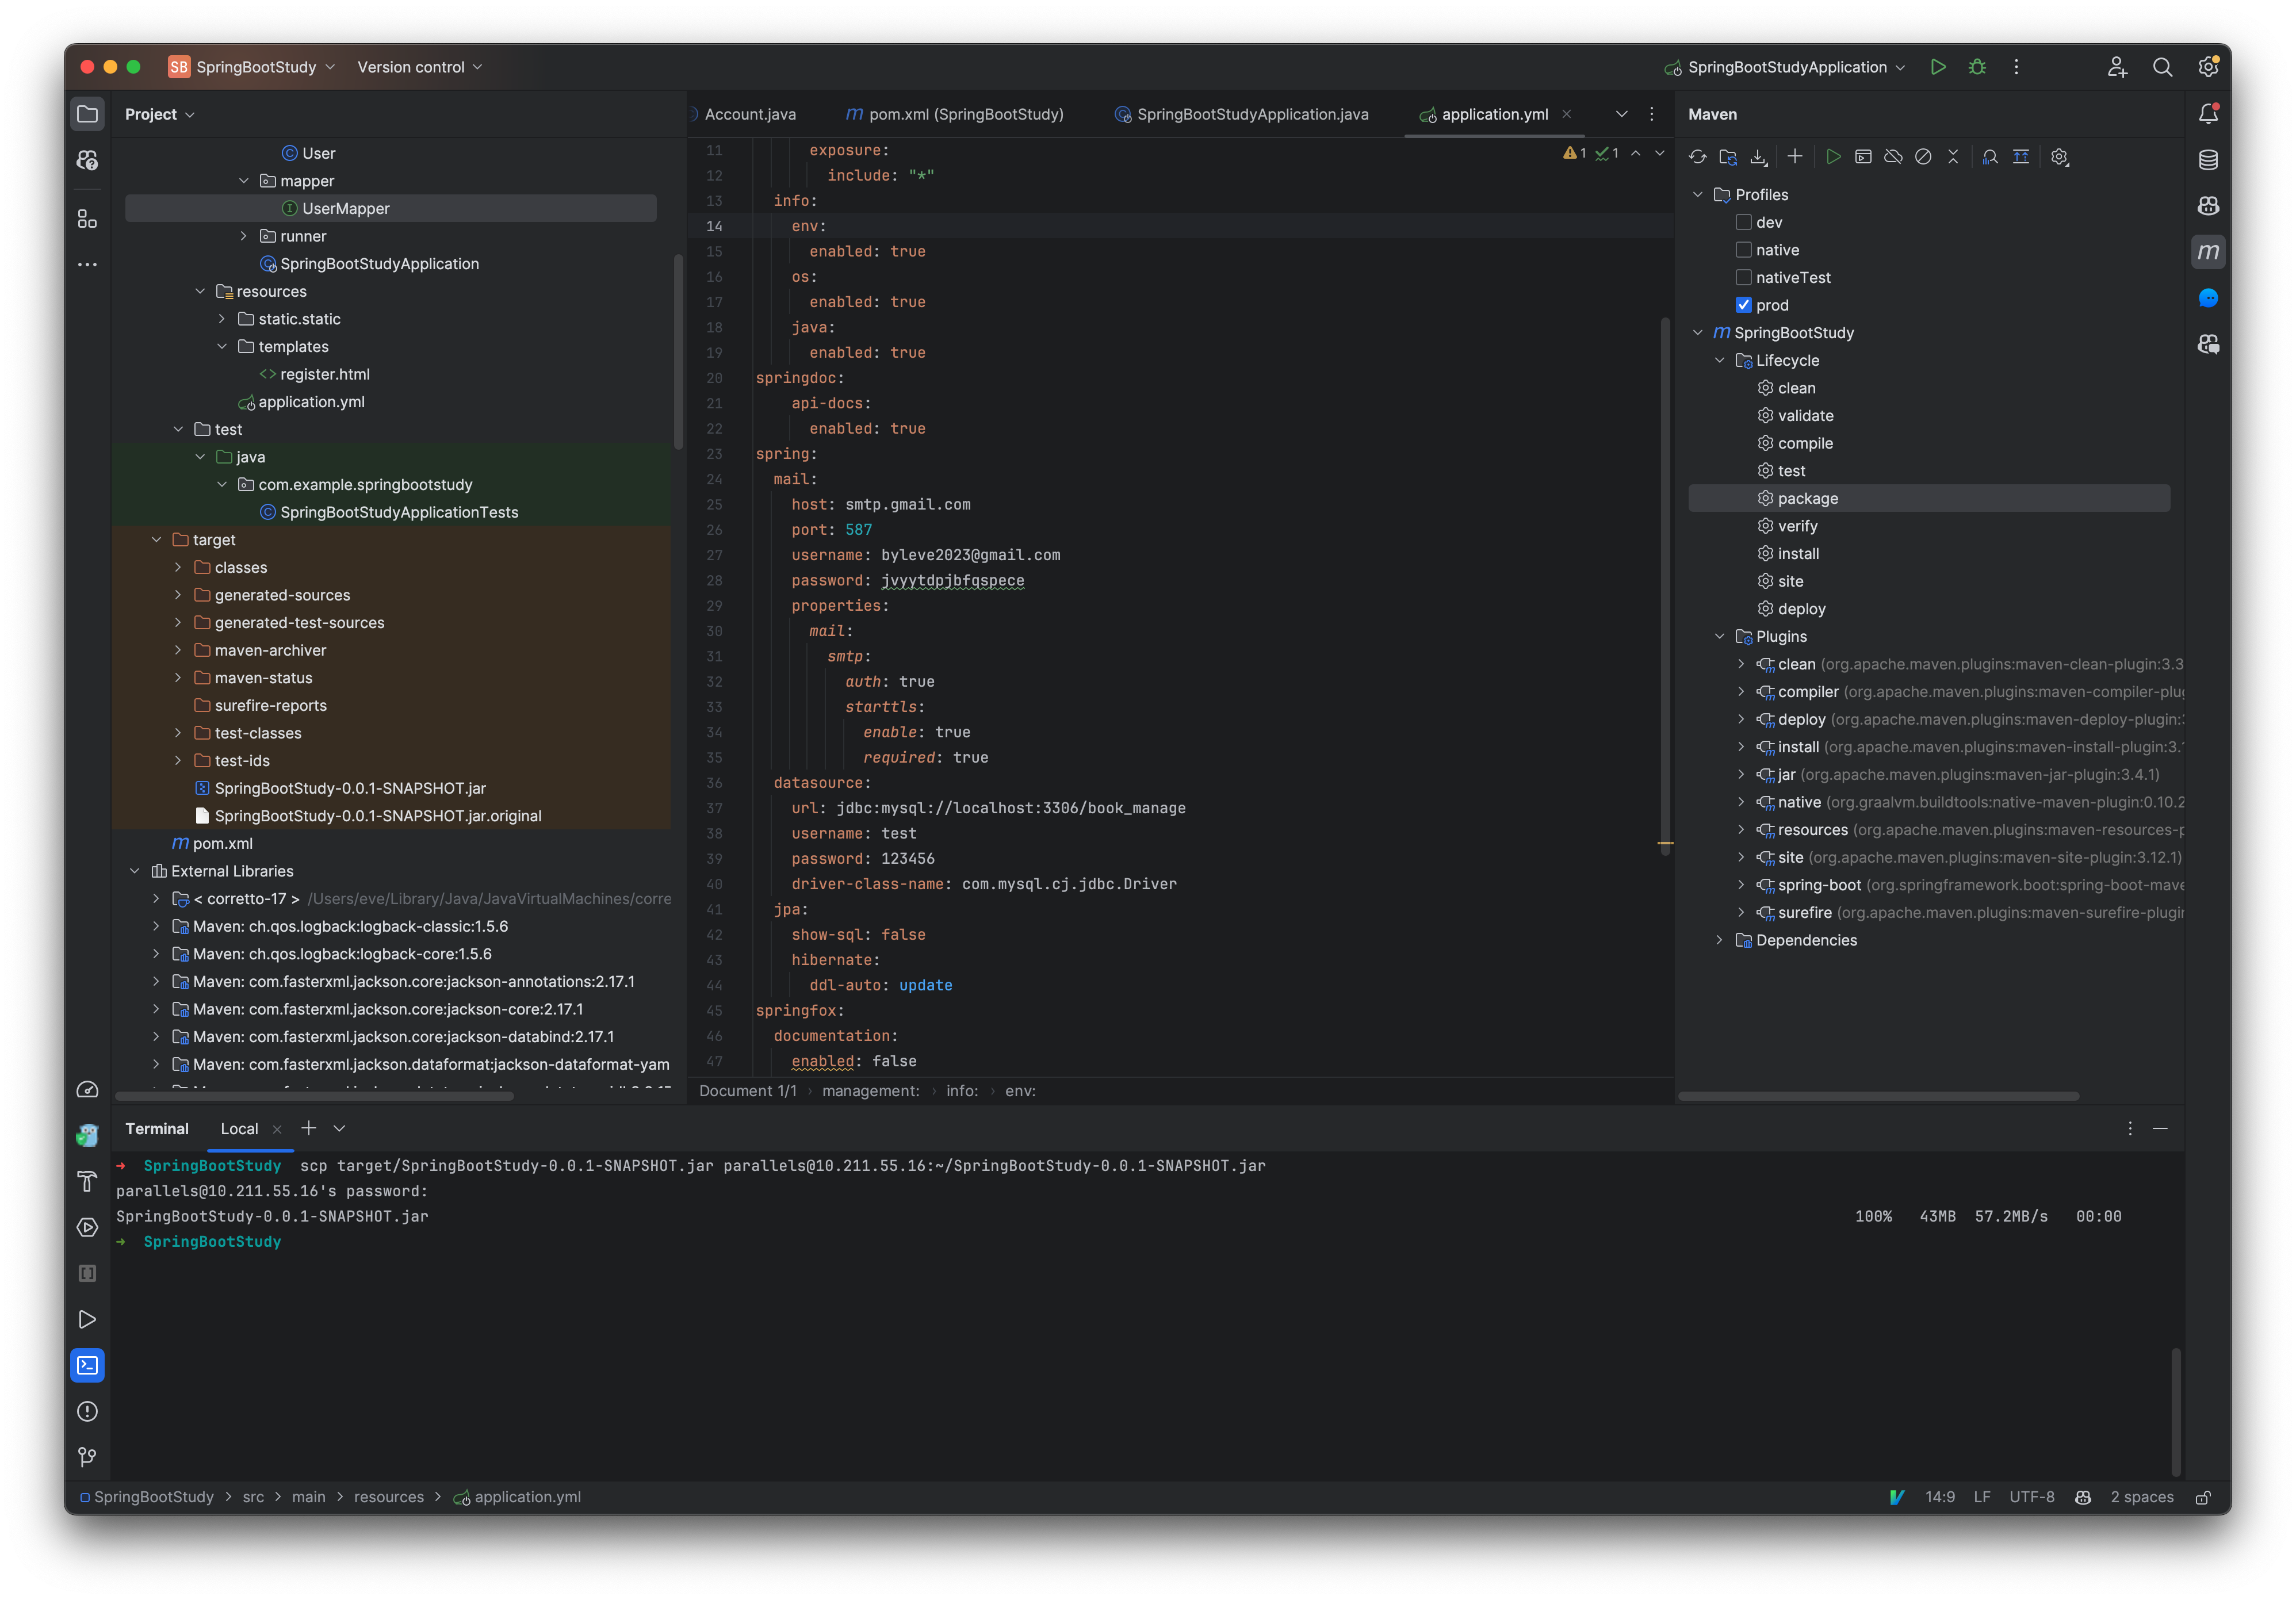Open the Problems tool window icon
2296x1600 pixels.
click(87, 1411)
